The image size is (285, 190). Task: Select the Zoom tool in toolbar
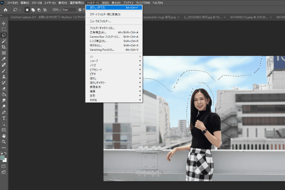tap(4, 142)
